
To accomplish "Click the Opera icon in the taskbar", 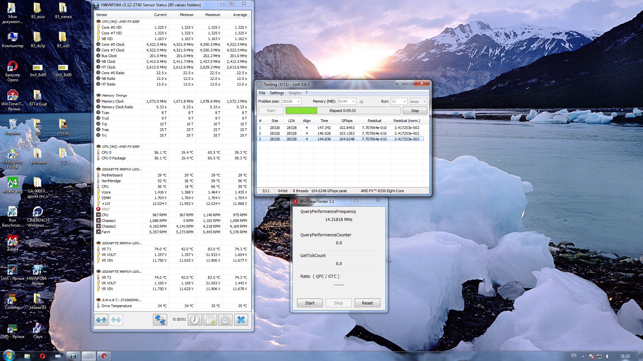I will click(x=43, y=356).
